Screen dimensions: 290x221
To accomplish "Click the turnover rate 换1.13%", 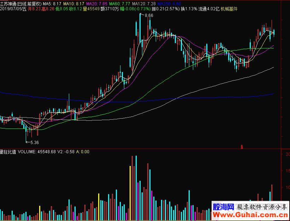I will (189, 9).
